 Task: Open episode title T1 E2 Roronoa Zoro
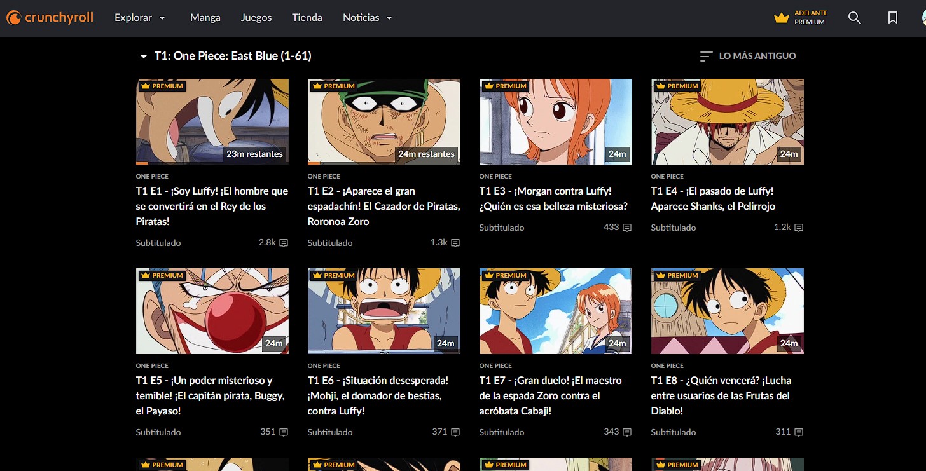[384, 206]
